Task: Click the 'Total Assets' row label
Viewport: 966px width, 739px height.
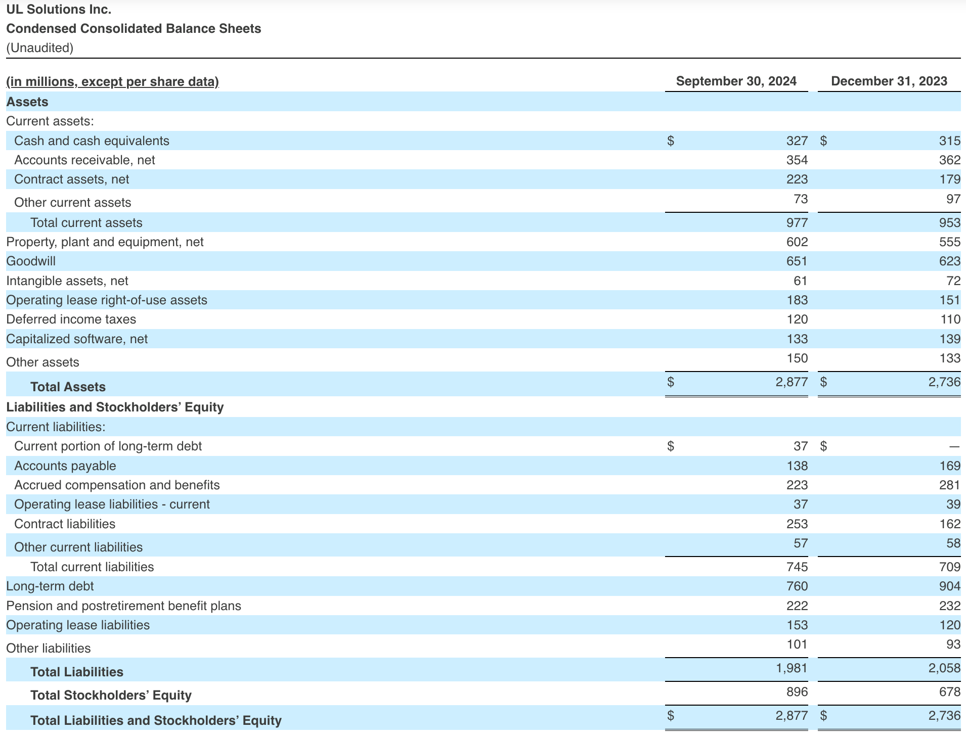Action: pos(68,387)
